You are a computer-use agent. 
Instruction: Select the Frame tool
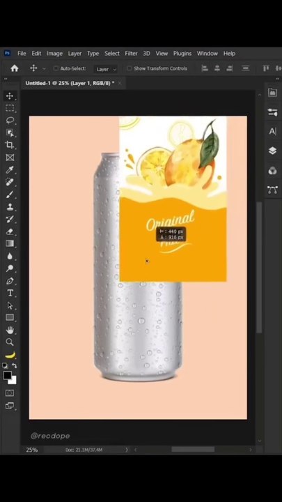(10, 157)
